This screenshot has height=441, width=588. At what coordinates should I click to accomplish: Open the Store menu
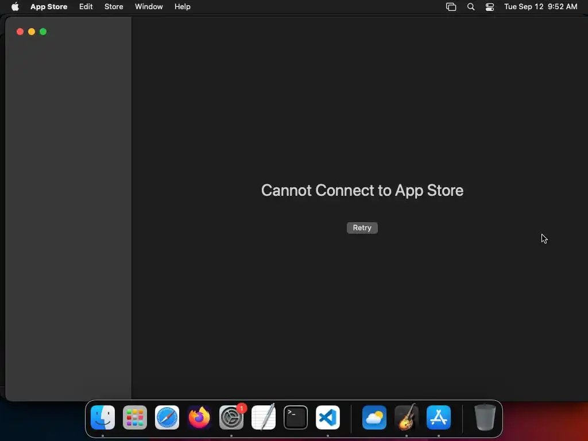pos(114,7)
